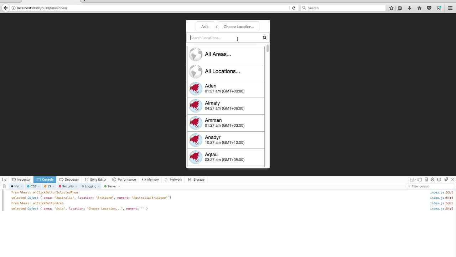Expand the JS filter dropdown arrow
The width and height of the screenshot is (456, 257).
[x=53, y=186]
